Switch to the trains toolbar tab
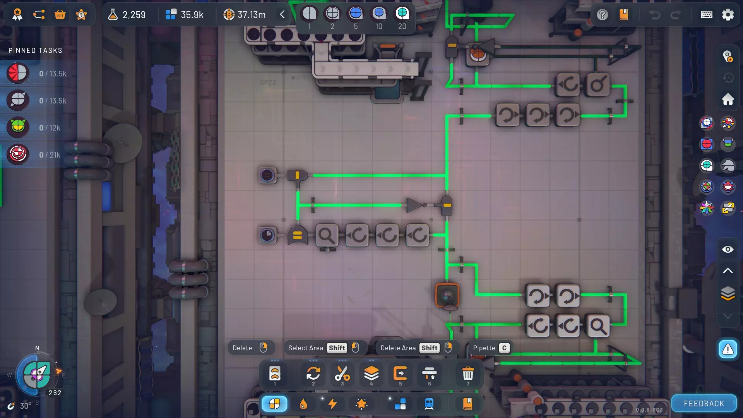Image resolution: width=743 pixels, height=418 pixels. pyautogui.click(x=429, y=404)
